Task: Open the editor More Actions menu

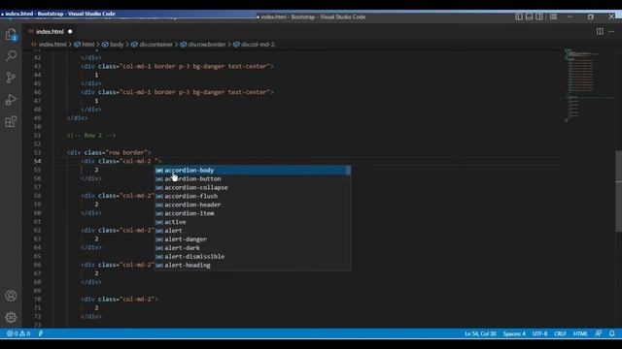Action: click(611, 31)
